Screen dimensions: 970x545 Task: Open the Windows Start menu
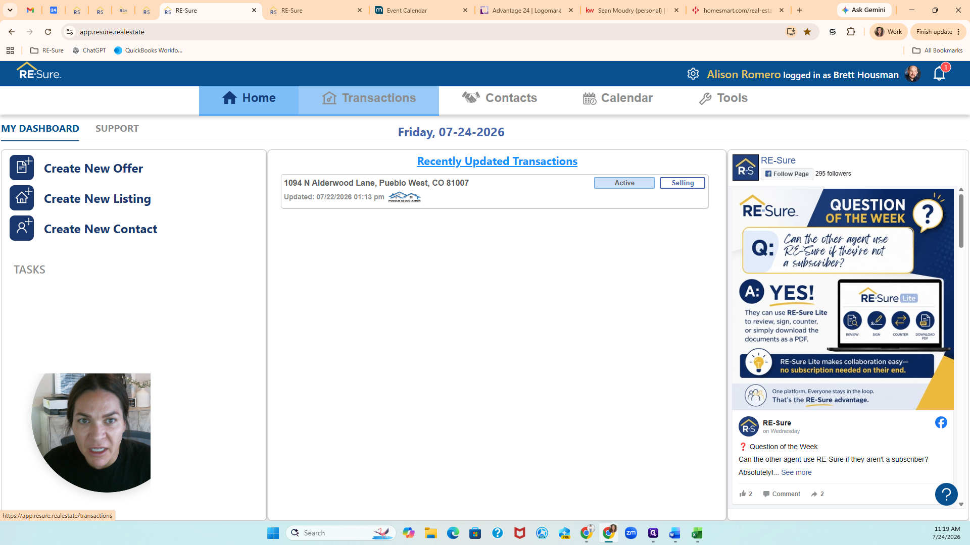pos(273,533)
